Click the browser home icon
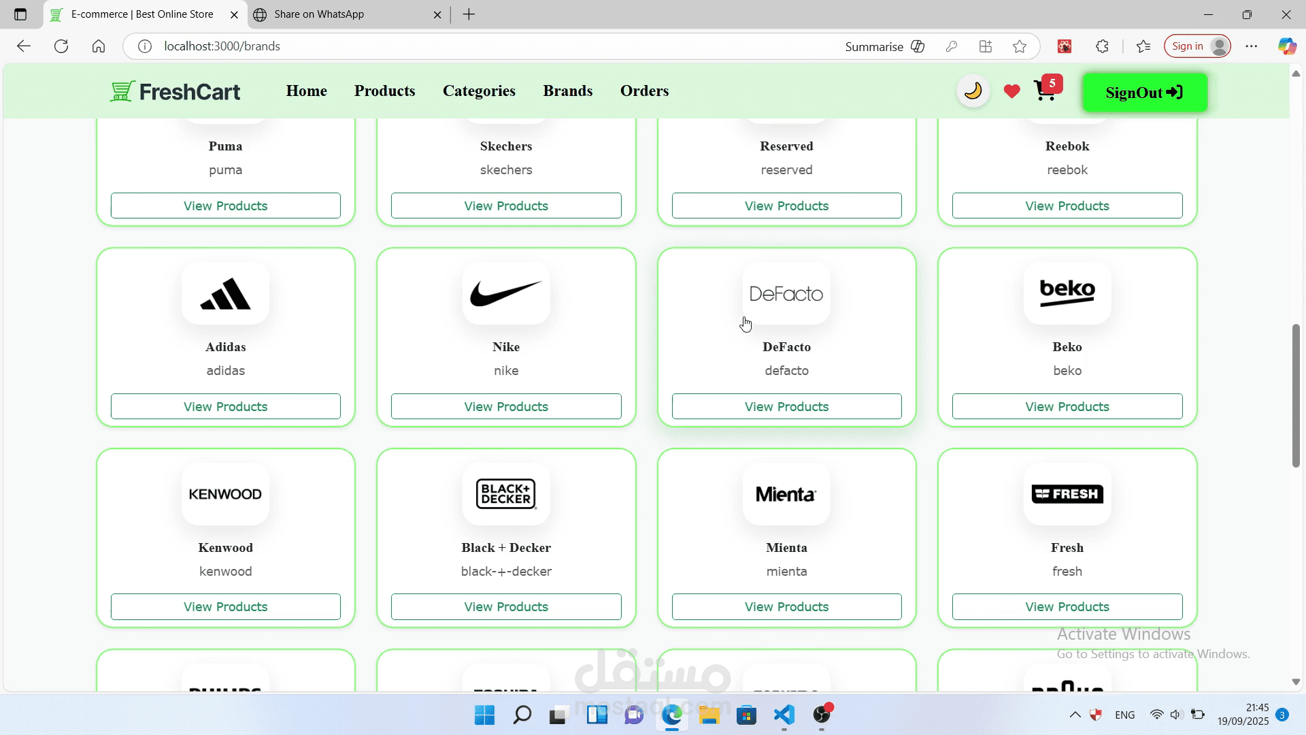 pos(99,46)
